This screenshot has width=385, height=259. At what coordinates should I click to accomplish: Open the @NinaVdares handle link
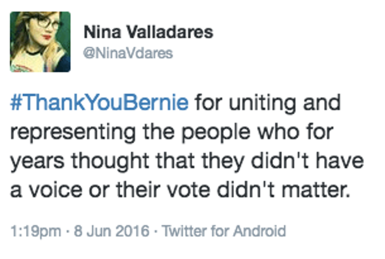click(128, 53)
